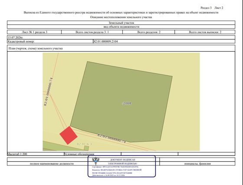Click the "Всего листов раздела 3: 1" cell

coord(92,32)
